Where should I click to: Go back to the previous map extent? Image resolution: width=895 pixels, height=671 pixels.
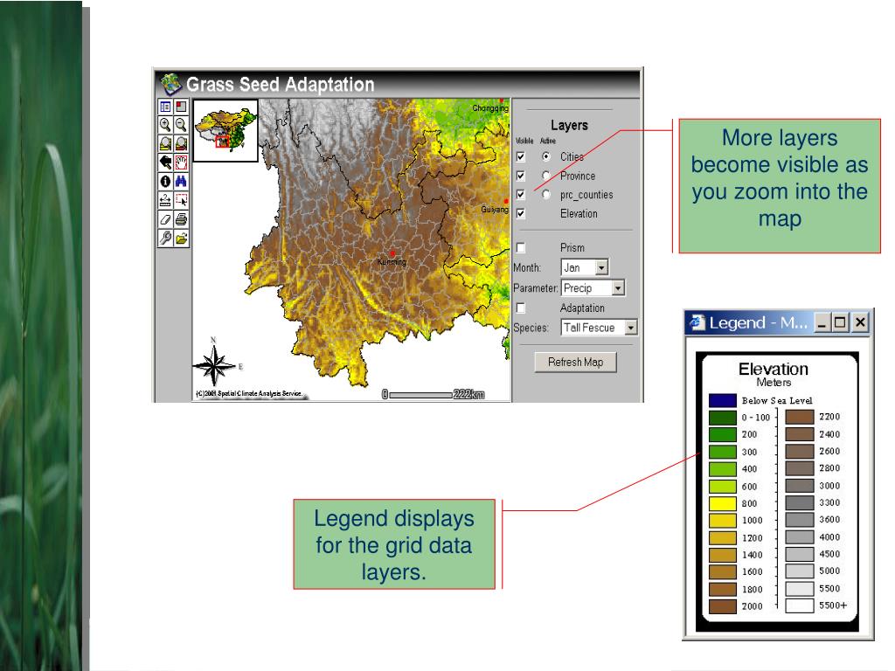(165, 163)
